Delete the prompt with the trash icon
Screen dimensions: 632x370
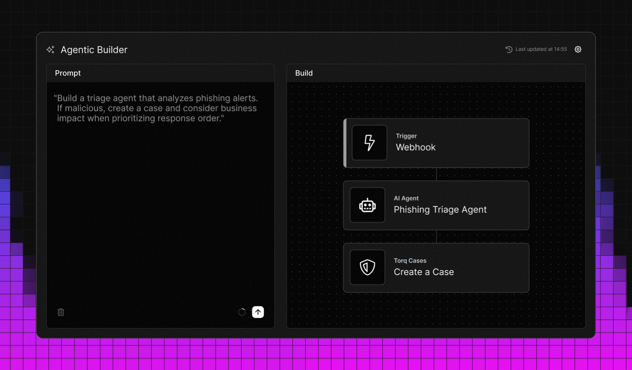click(x=61, y=312)
